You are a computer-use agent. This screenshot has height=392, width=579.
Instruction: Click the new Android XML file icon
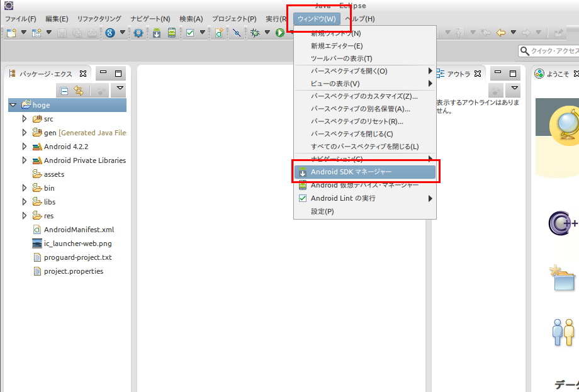coord(219,33)
